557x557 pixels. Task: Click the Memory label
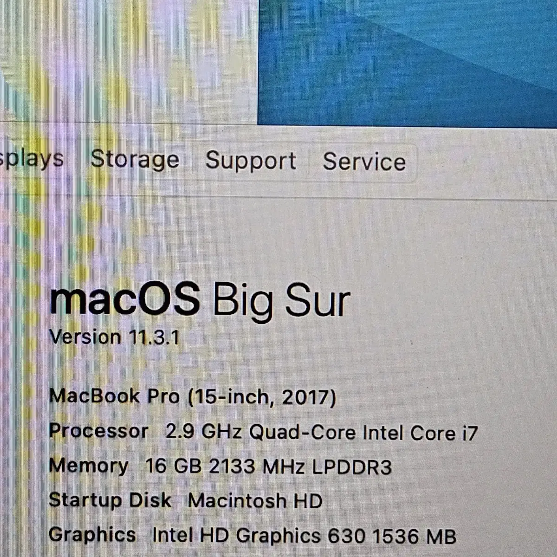coord(89,466)
